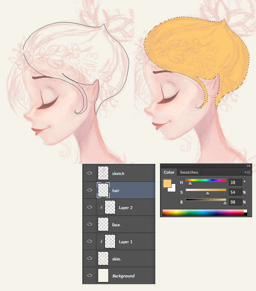Click the eye icon beside Layer 1
The height and width of the screenshot is (291, 256).
90,242
